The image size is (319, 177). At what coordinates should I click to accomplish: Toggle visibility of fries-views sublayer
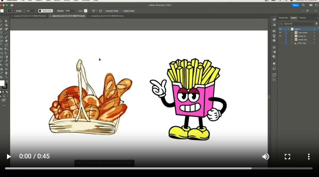(280, 33)
